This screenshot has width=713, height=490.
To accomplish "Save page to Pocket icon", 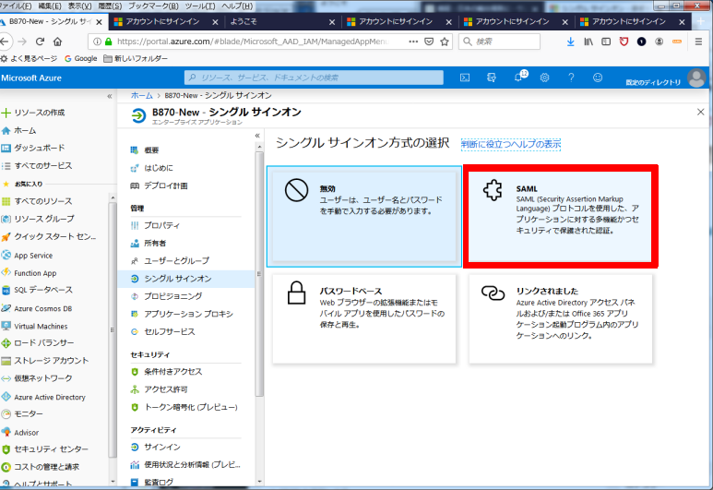I will click(x=429, y=42).
